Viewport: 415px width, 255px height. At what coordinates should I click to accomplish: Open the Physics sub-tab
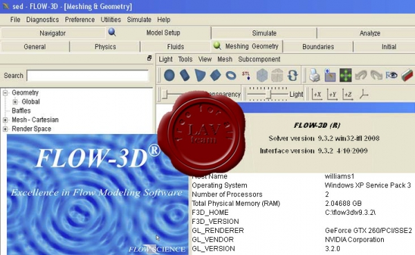[x=105, y=47]
